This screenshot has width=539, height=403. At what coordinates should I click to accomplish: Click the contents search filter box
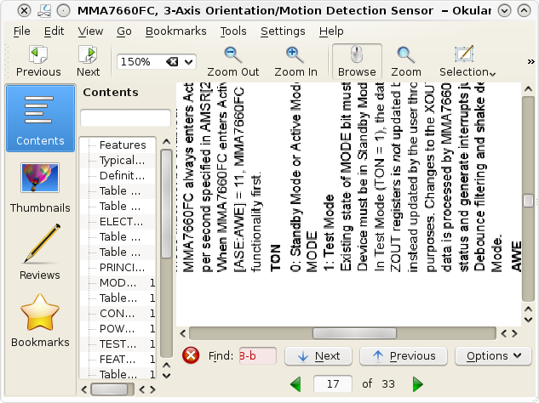[x=125, y=117]
